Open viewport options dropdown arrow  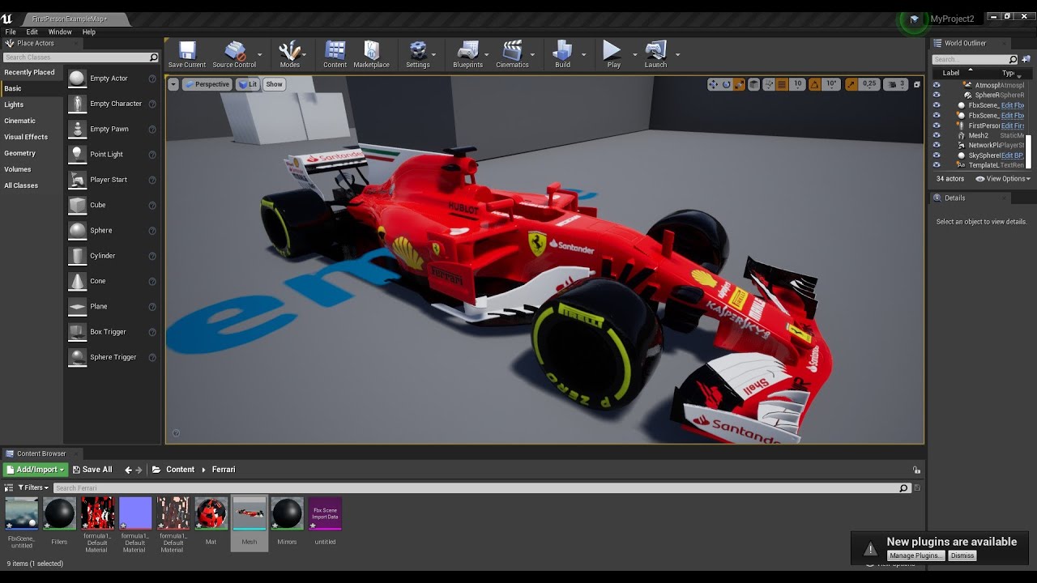[173, 84]
